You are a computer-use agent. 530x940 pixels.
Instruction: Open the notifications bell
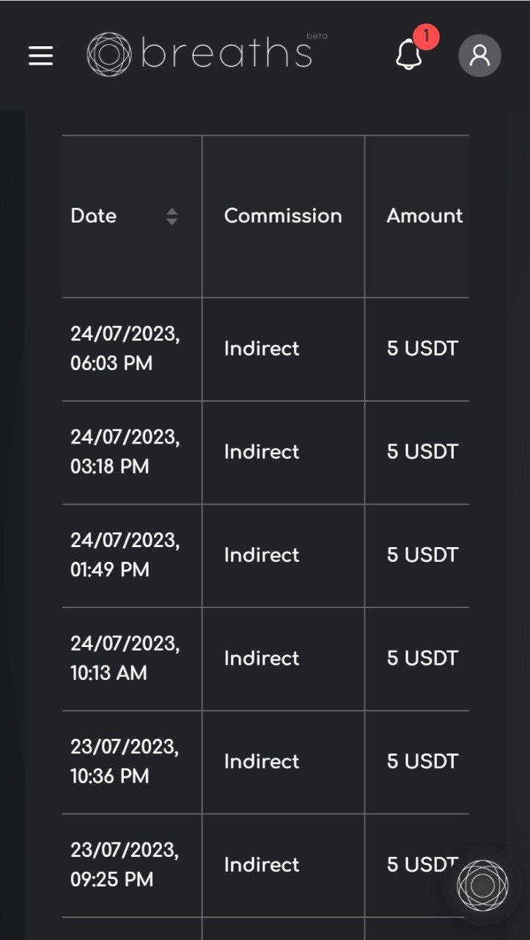(x=408, y=55)
